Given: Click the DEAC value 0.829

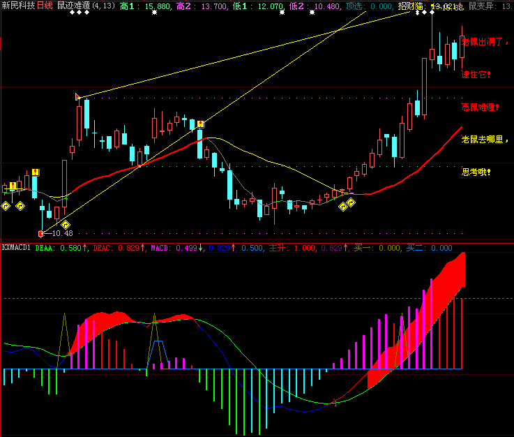Looking at the screenshot, I should tap(128, 248).
